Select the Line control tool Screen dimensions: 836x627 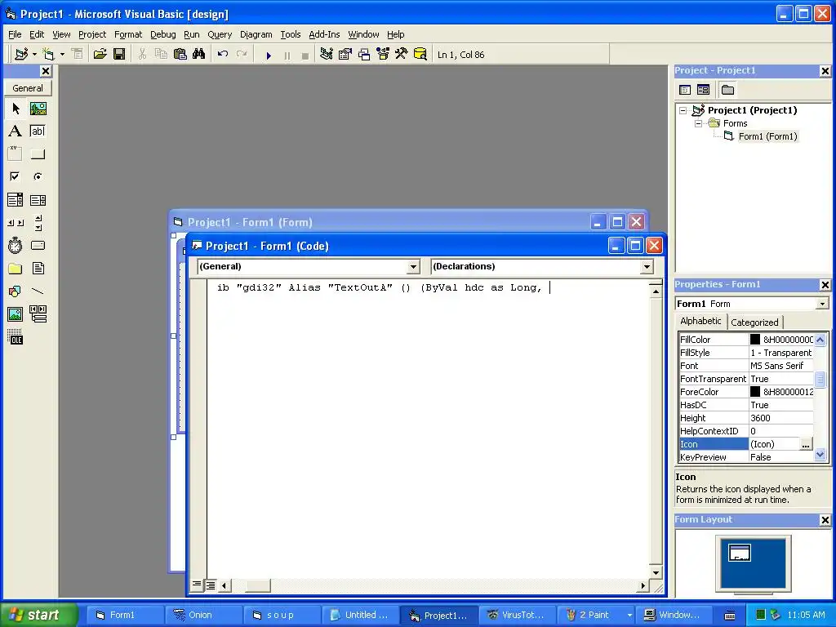coord(38,291)
